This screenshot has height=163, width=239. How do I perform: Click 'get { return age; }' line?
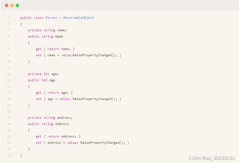point(54,93)
